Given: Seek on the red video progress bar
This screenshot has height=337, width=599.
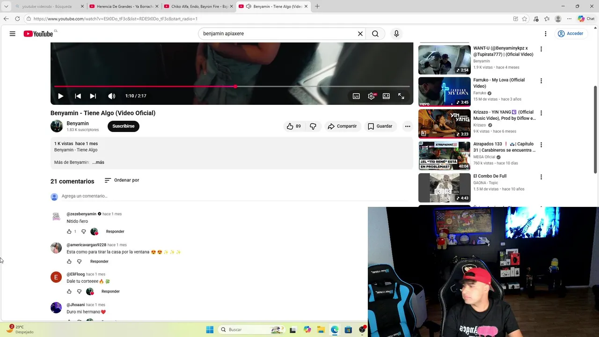Looking at the screenshot, I should (x=232, y=87).
